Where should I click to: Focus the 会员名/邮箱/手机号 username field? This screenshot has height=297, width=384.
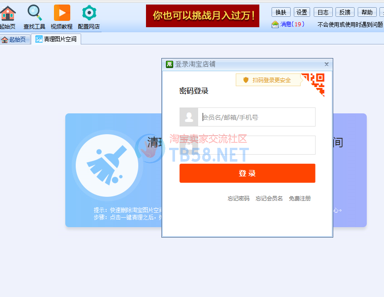(257, 117)
